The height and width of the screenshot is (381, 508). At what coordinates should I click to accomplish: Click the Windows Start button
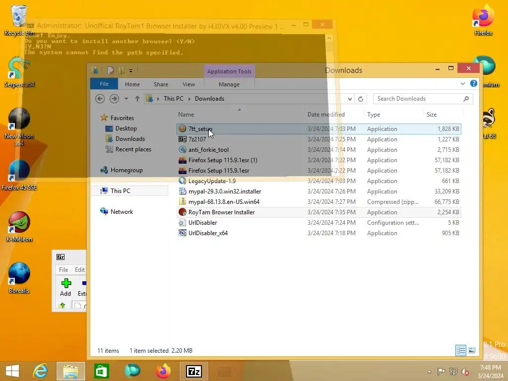[x=12, y=371]
